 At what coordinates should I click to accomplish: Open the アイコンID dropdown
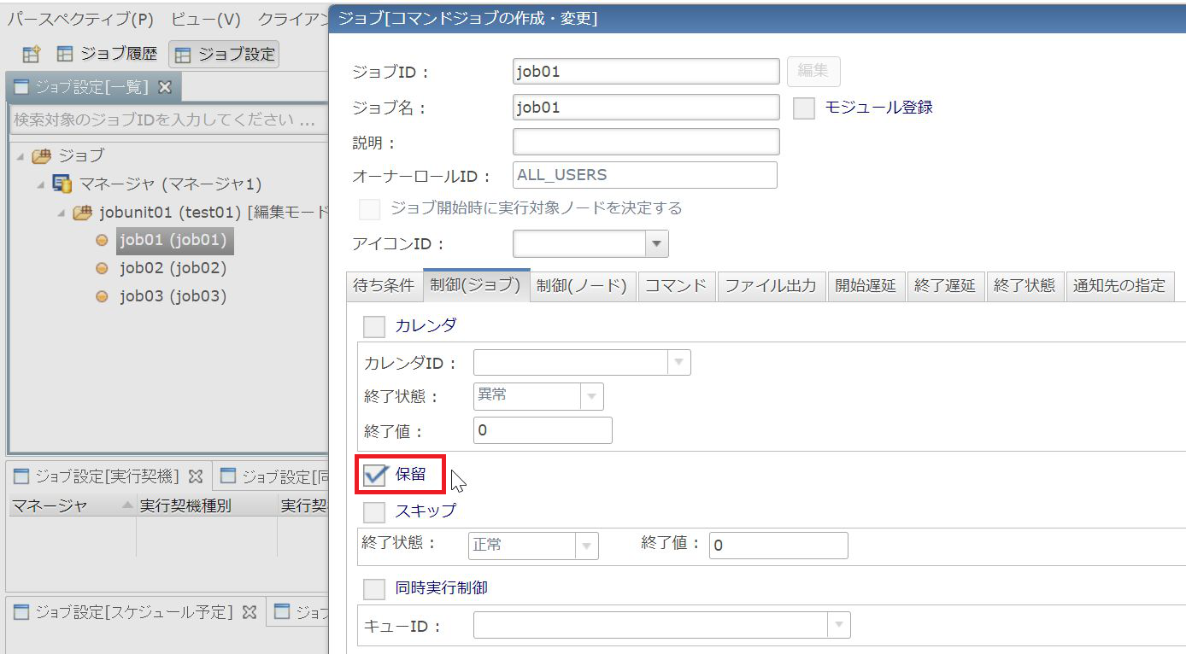tap(656, 244)
